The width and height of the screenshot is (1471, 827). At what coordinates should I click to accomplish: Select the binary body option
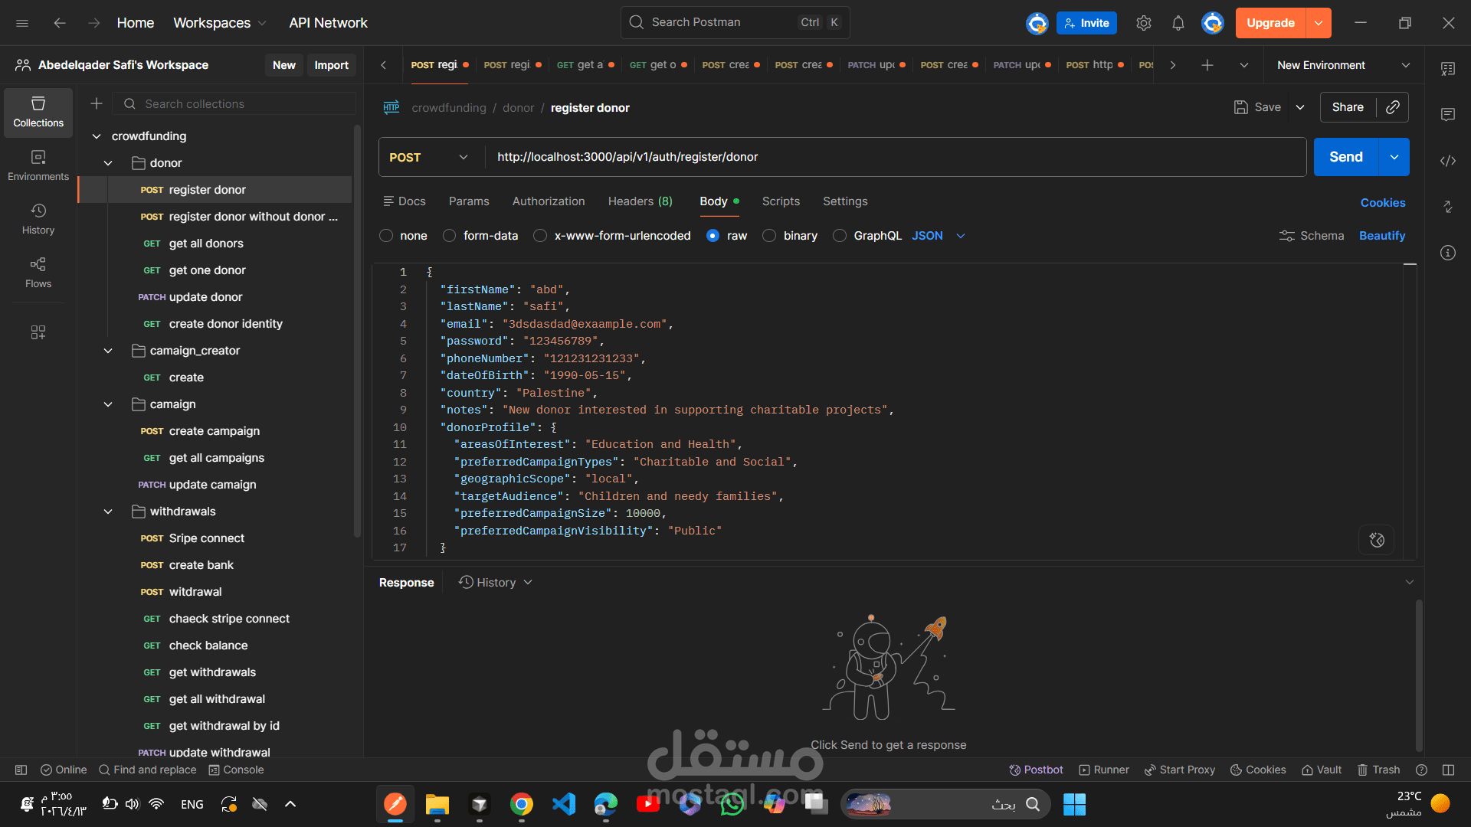click(769, 236)
